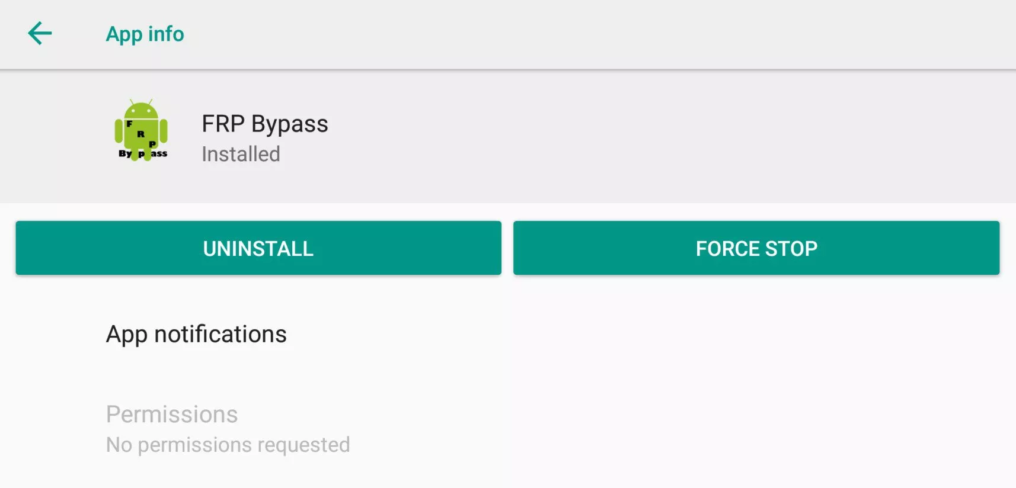Viewport: 1016px width, 488px height.
Task: Return to the previous screen with the teal arrow
Action: pyautogui.click(x=40, y=33)
